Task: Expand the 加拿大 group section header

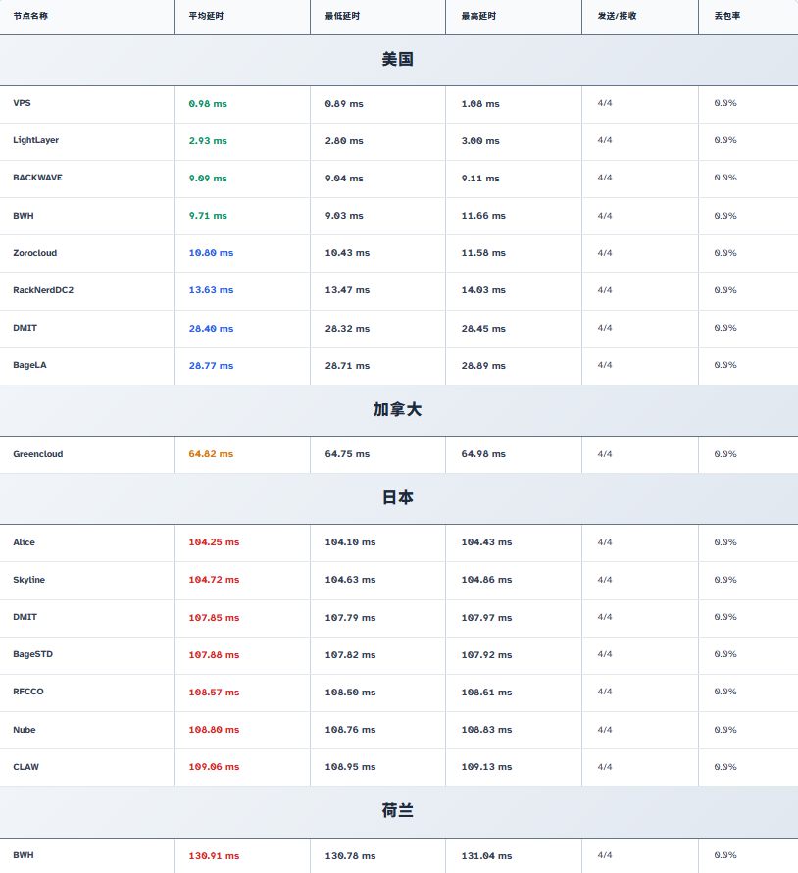Action: [x=398, y=410]
